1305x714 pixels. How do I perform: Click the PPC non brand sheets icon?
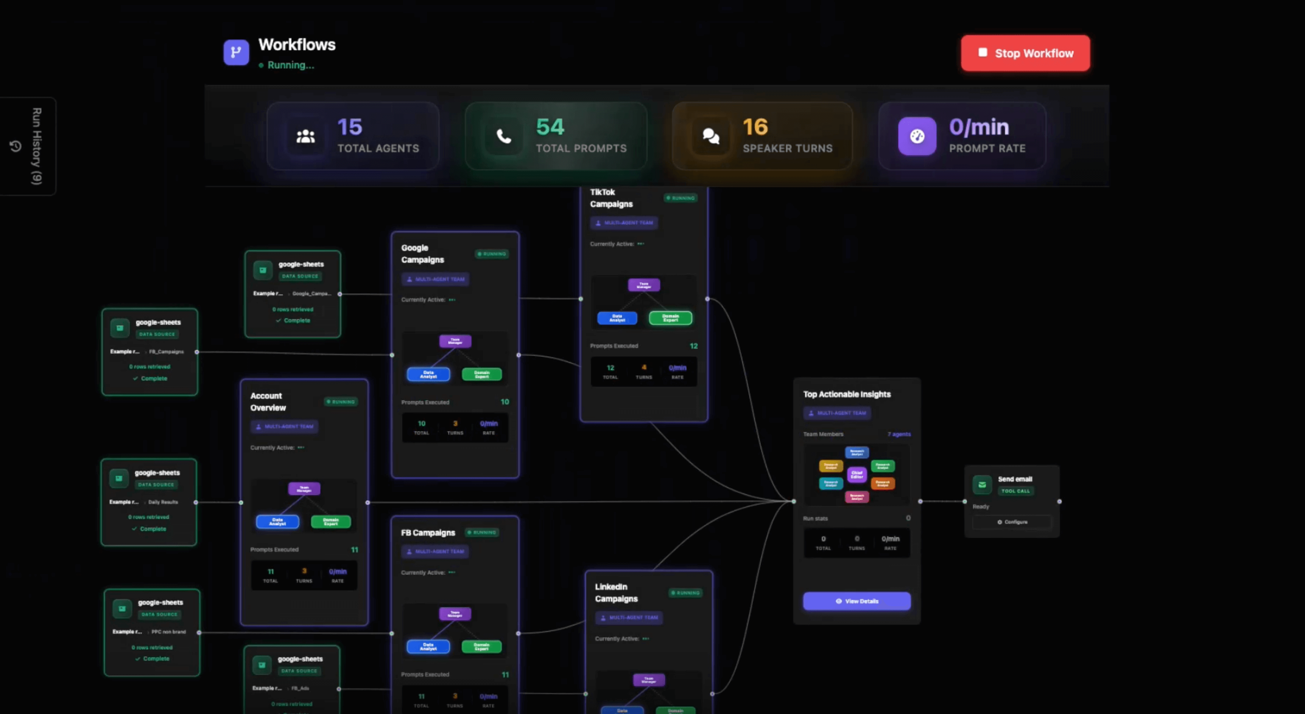pos(122,608)
